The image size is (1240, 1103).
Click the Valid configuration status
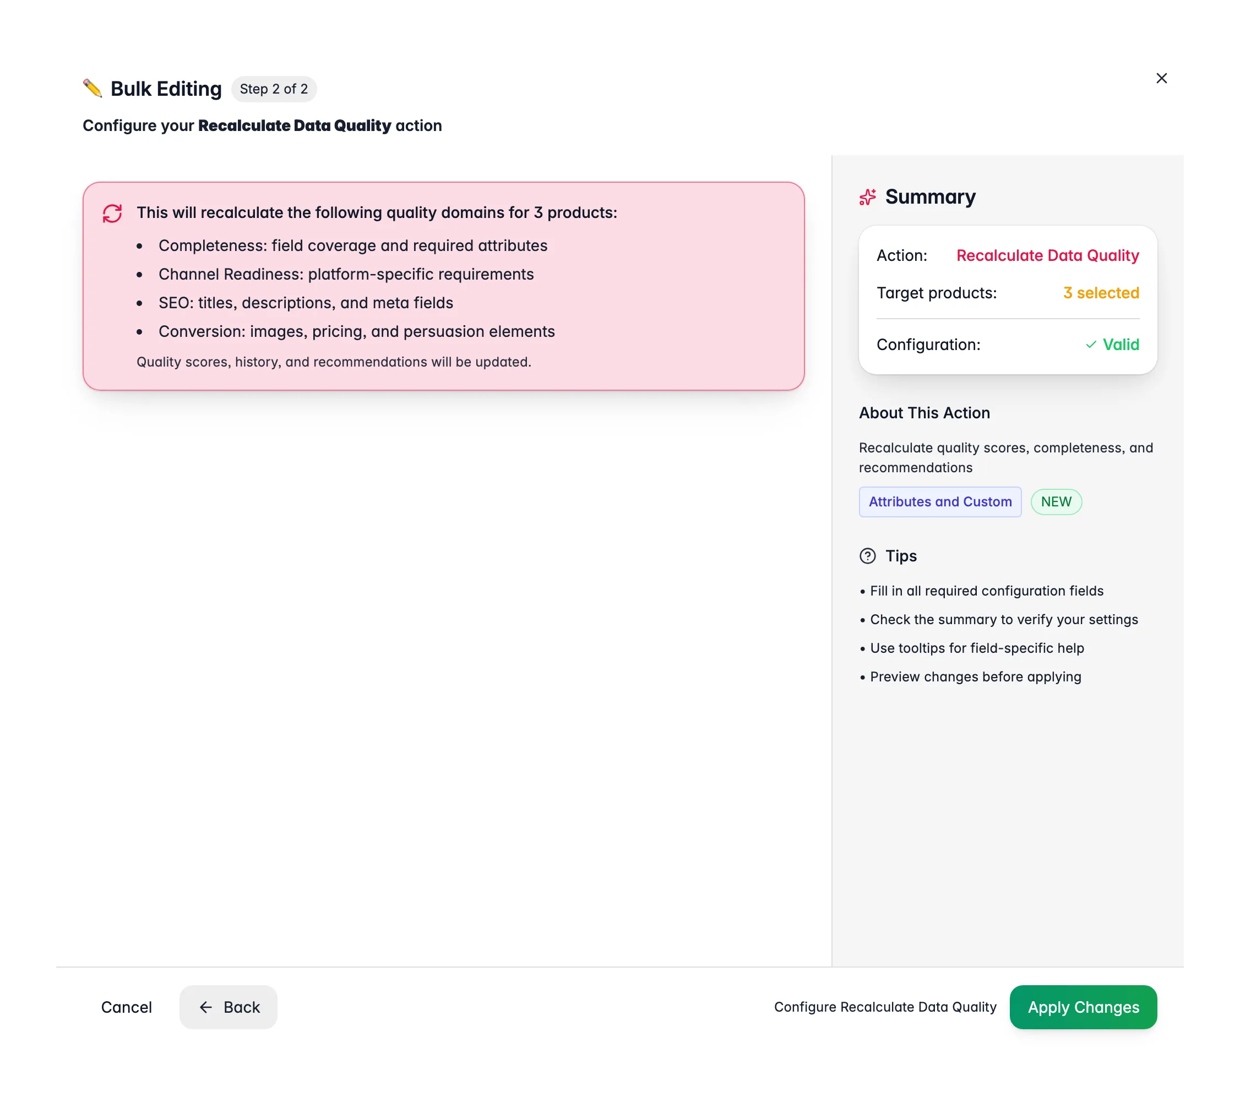click(x=1121, y=345)
